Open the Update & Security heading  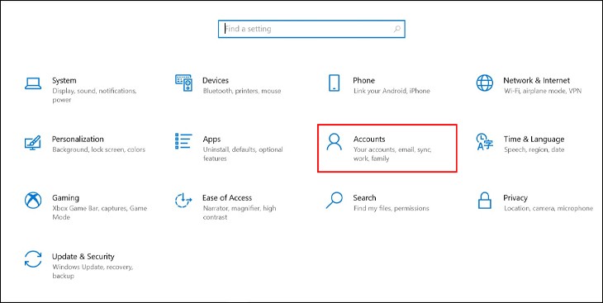83,257
